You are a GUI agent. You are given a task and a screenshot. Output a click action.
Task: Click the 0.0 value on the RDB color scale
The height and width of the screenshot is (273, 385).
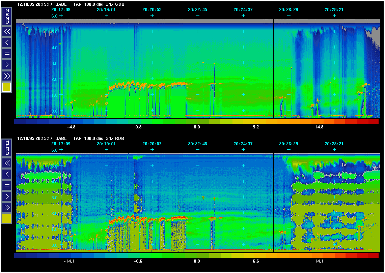tap(197, 261)
